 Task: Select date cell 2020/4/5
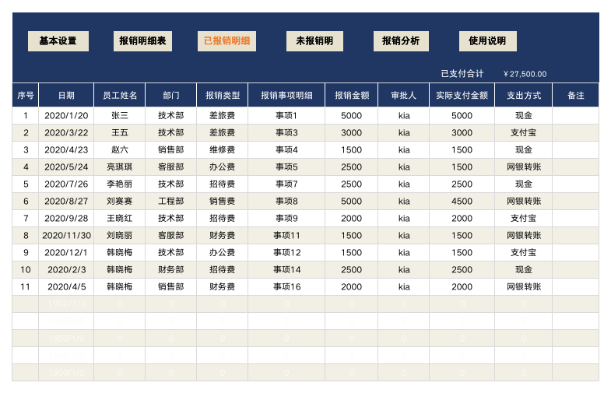click(66, 287)
